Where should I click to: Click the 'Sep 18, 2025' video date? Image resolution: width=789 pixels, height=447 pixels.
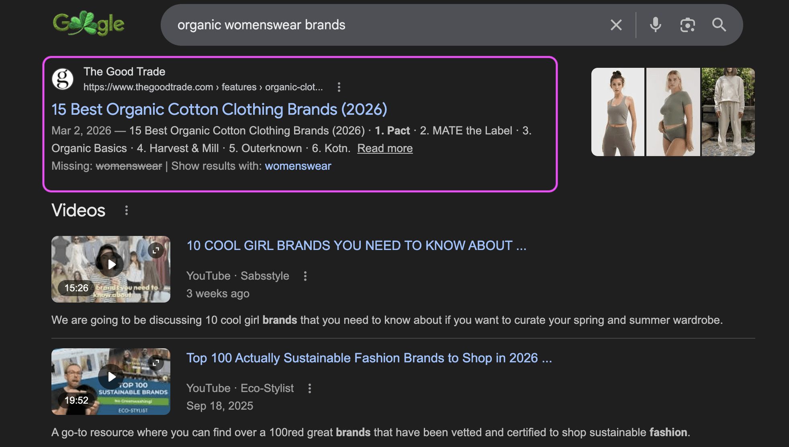pos(220,406)
